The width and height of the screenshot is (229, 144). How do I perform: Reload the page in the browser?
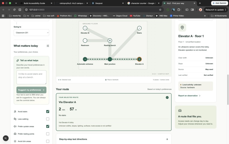pos(14,10)
